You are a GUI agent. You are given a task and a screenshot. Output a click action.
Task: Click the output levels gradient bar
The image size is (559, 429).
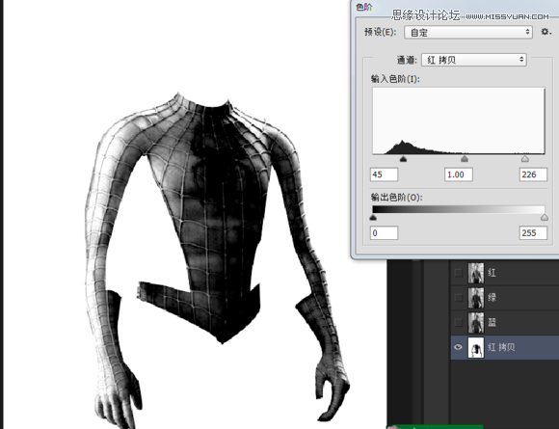459,209
